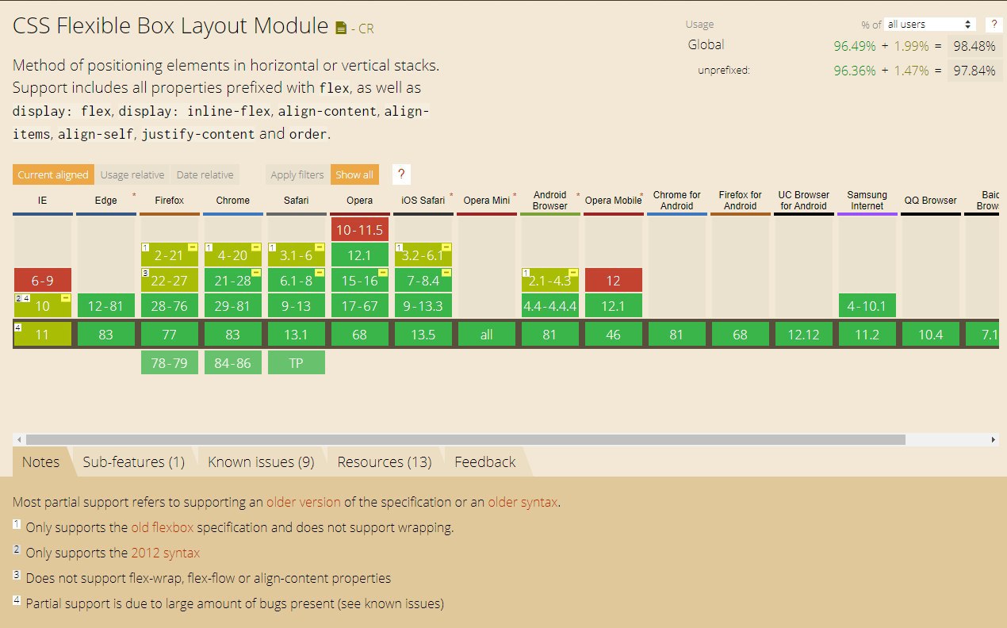Click the spec document icon beside the title
Image resolution: width=1007 pixels, height=628 pixels.
(x=341, y=29)
